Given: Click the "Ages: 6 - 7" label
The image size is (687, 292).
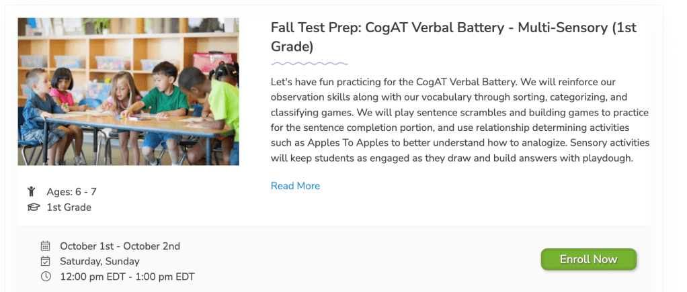Looking at the screenshot, I should 71,192.
